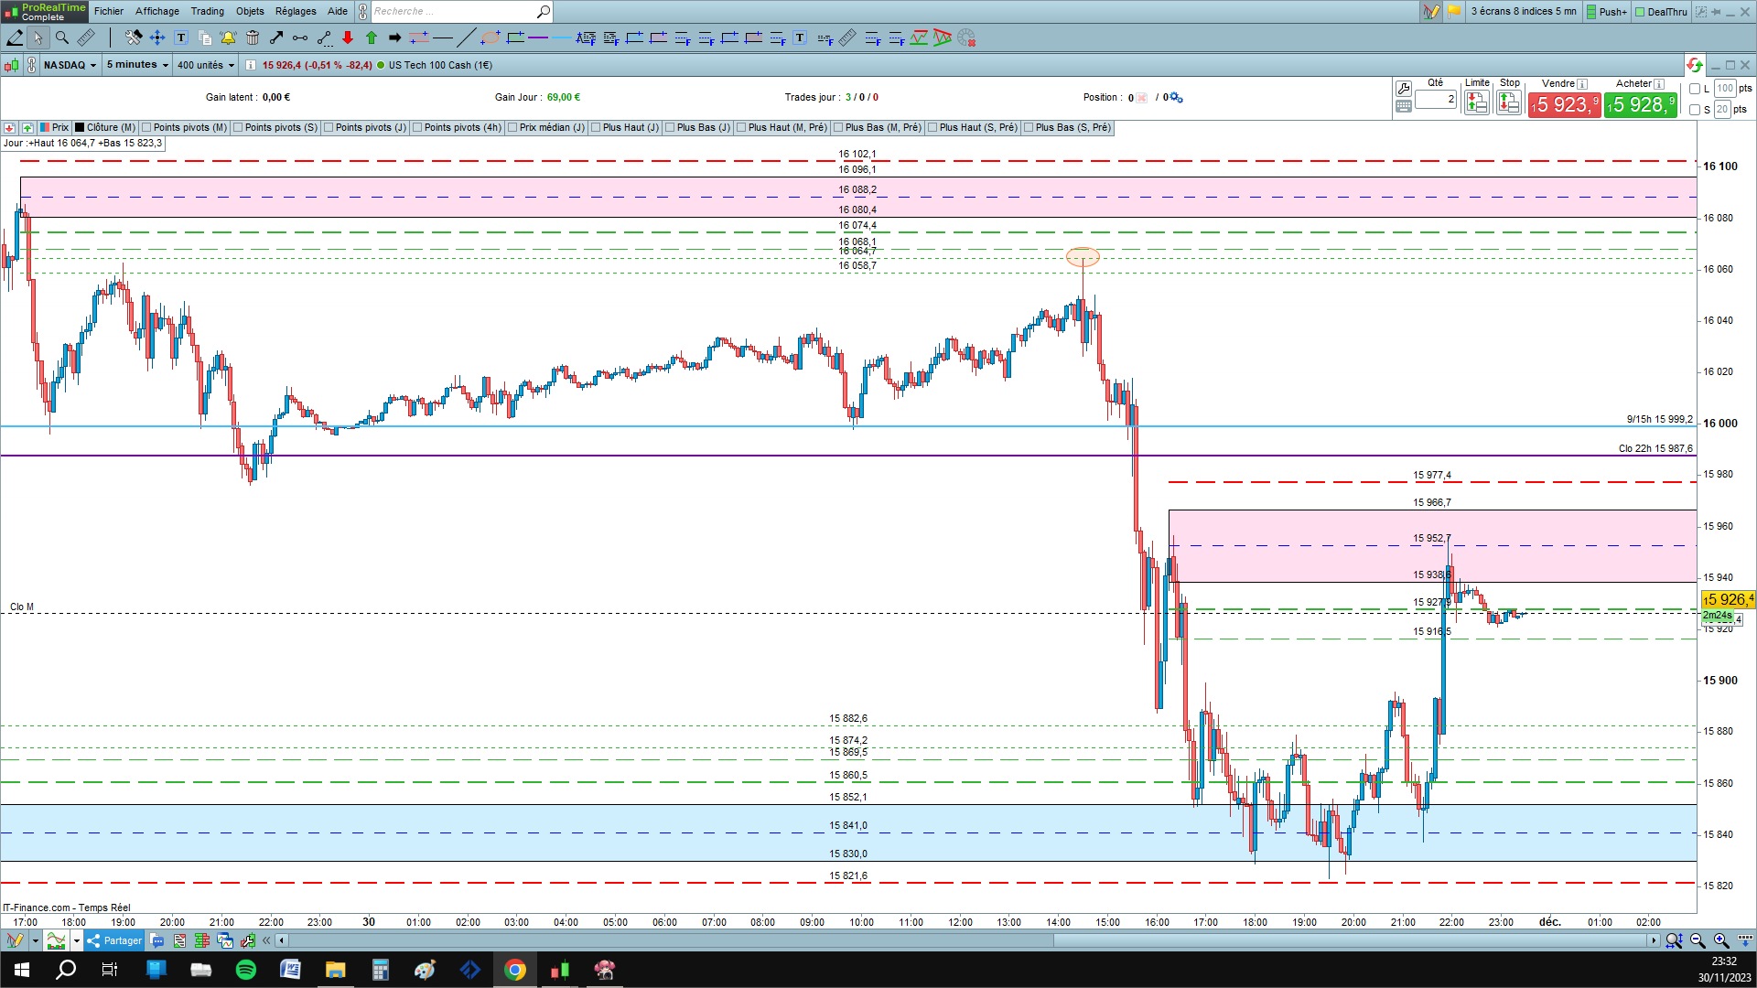The width and height of the screenshot is (1757, 988).
Task: Activate the magnifier zoom tool
Action: 61,38
